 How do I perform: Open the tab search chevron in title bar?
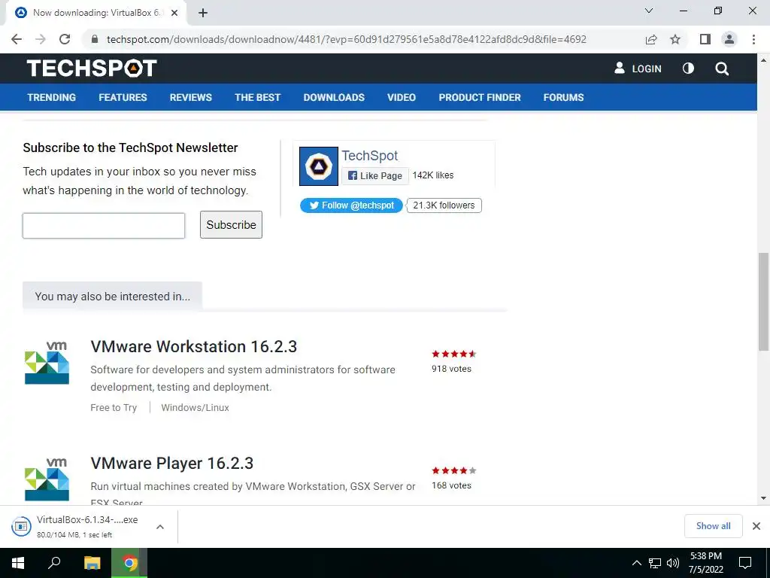[x=649, y=11]
